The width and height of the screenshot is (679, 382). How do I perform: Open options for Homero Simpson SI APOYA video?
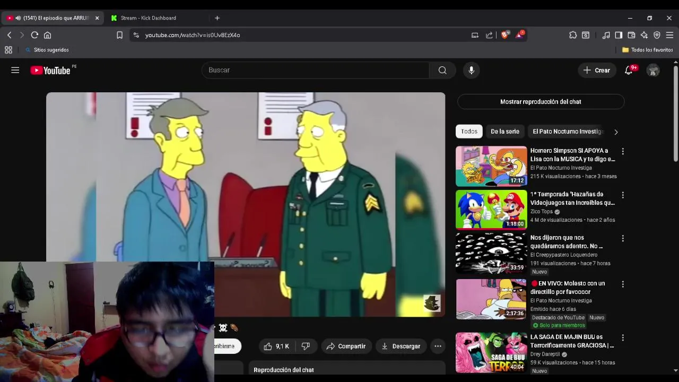(623, 152)
